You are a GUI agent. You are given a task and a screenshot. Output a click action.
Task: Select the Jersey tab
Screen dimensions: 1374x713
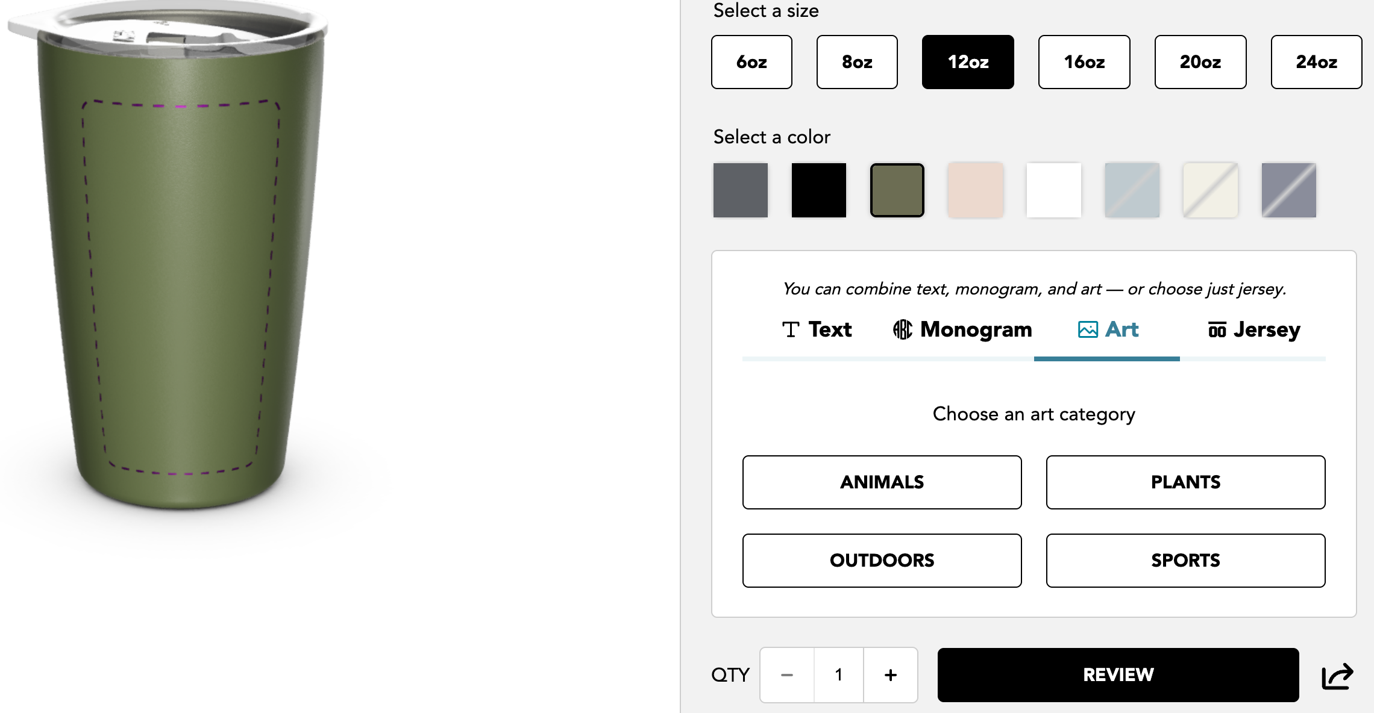[x=1254, y=330]
